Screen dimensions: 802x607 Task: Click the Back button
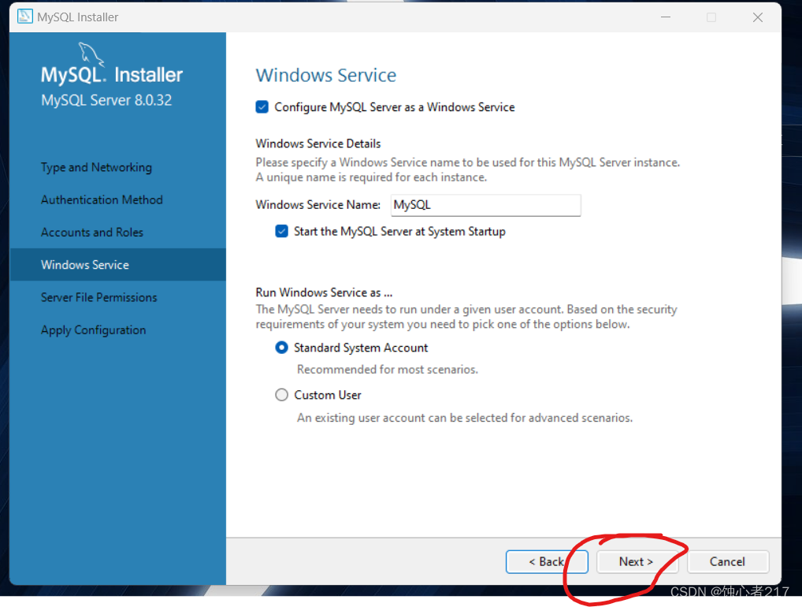point(547,561)
